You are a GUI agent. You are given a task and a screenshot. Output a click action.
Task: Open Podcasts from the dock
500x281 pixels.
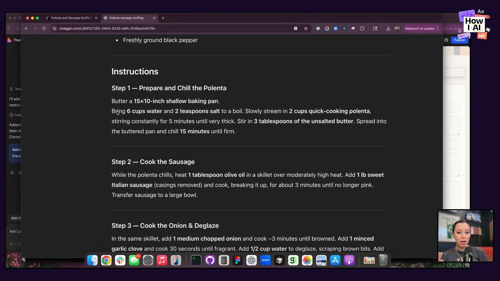pos(349,260)
